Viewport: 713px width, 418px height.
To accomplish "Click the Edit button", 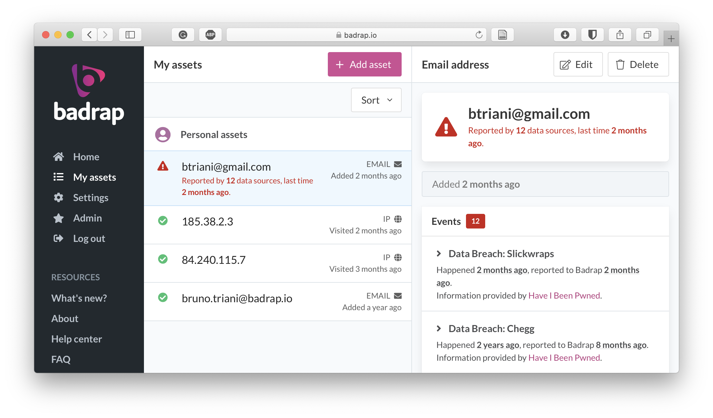I will point(578,64).
